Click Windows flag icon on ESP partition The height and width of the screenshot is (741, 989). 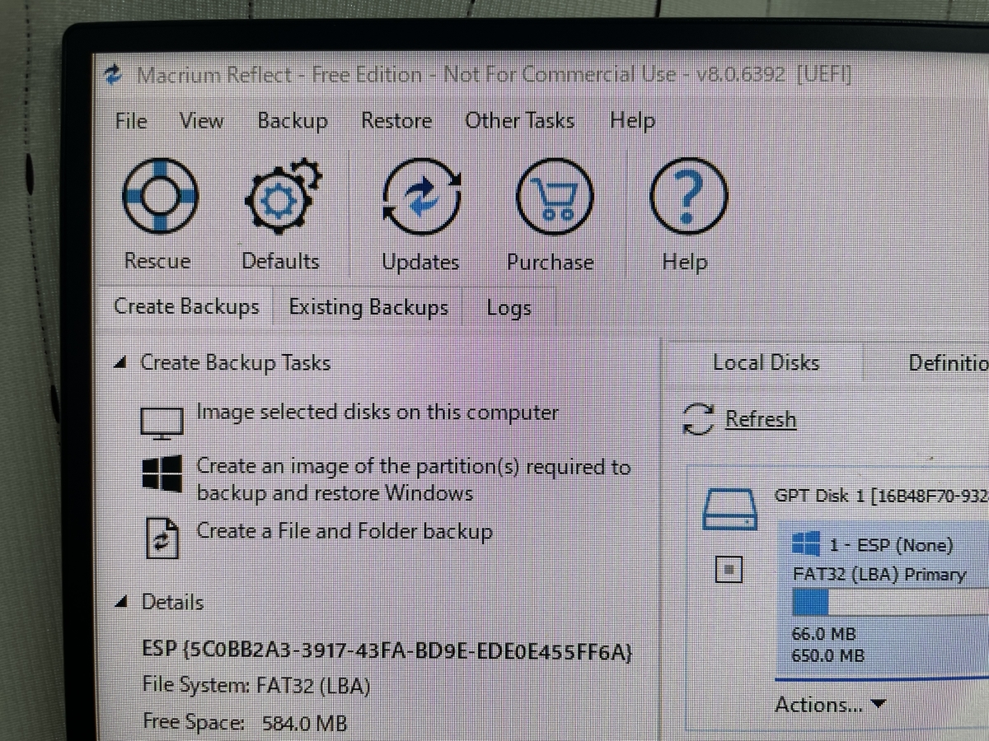point(805,543)
